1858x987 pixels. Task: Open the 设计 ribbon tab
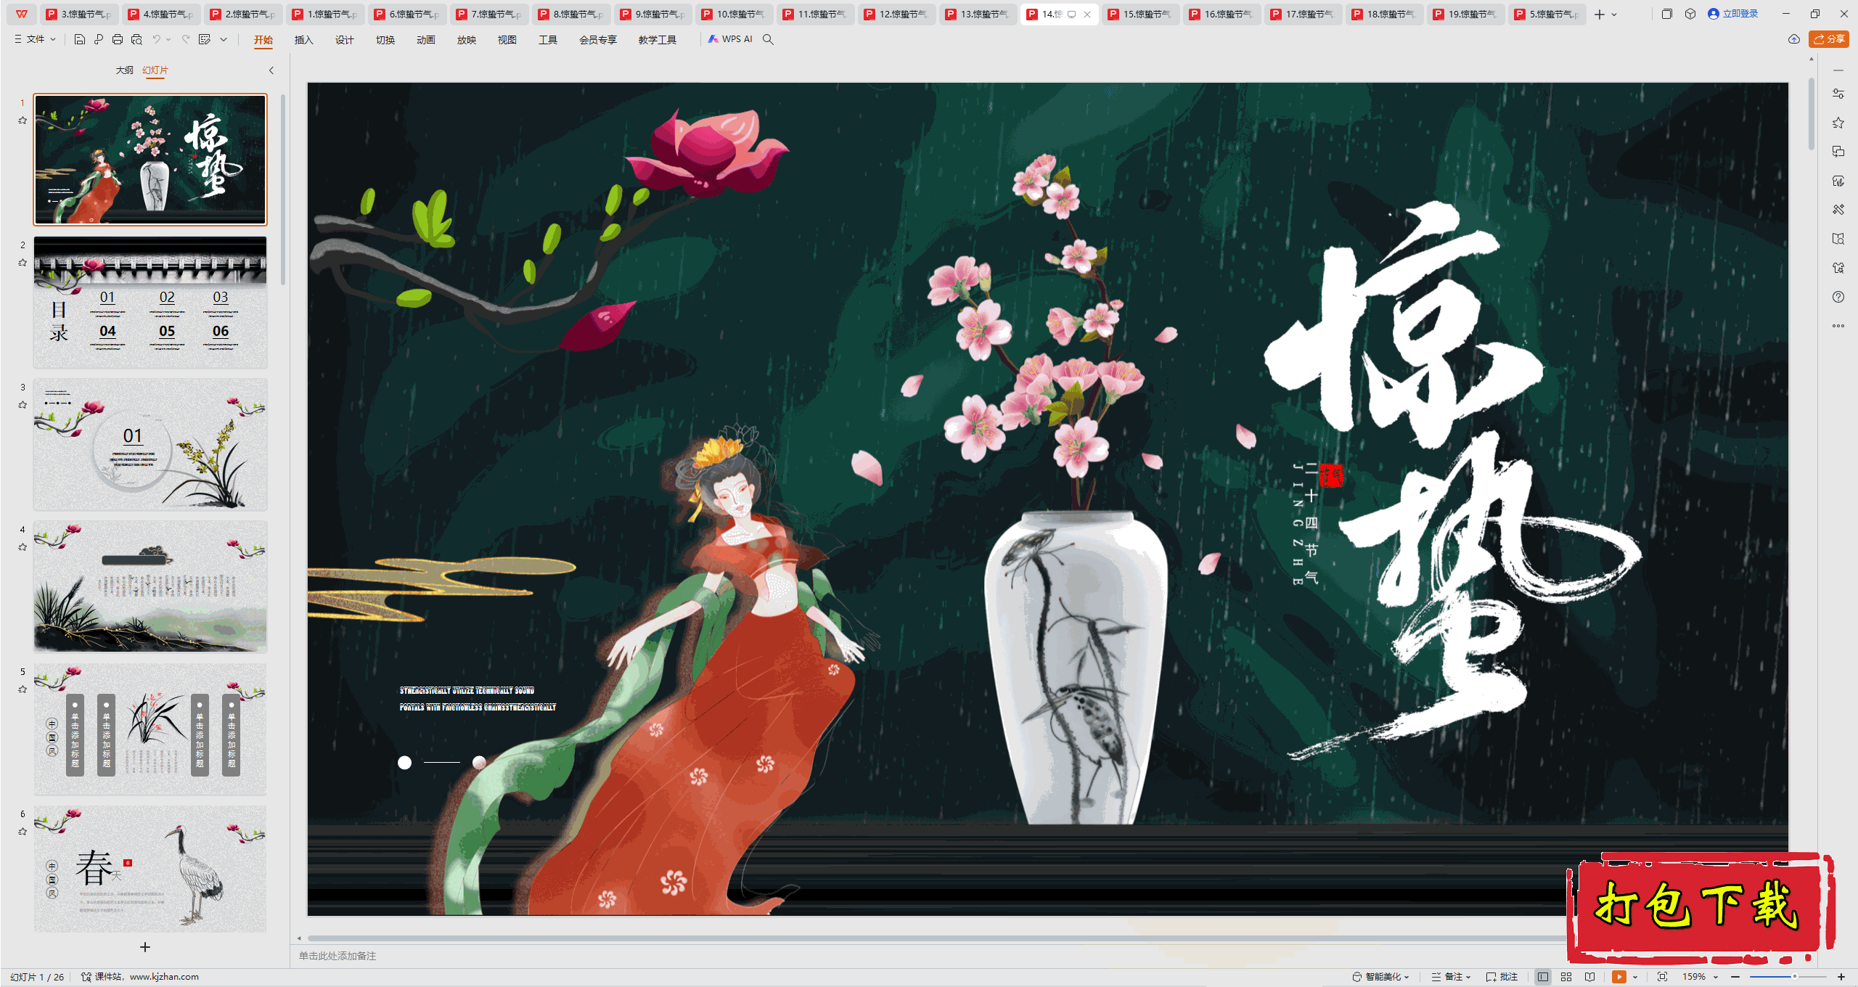pyautogui.click(x=344, y=40)
